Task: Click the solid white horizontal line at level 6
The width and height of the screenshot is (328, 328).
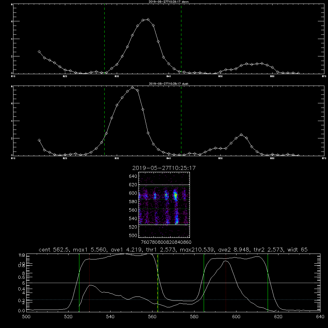Action: (173, 283)
